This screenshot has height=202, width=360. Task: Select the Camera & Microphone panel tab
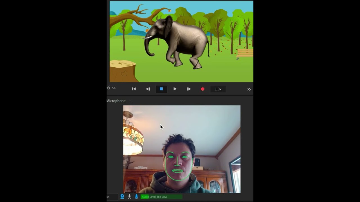(x=116, y=101)
